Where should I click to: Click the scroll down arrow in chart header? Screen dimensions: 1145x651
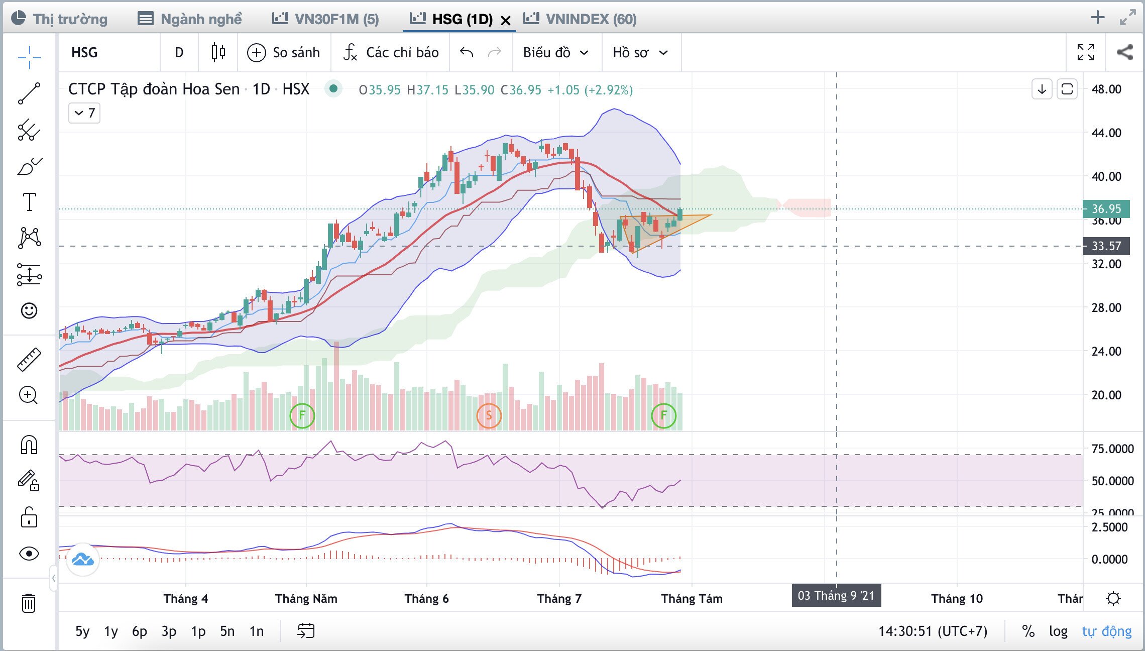click(x=1042, y=89)
